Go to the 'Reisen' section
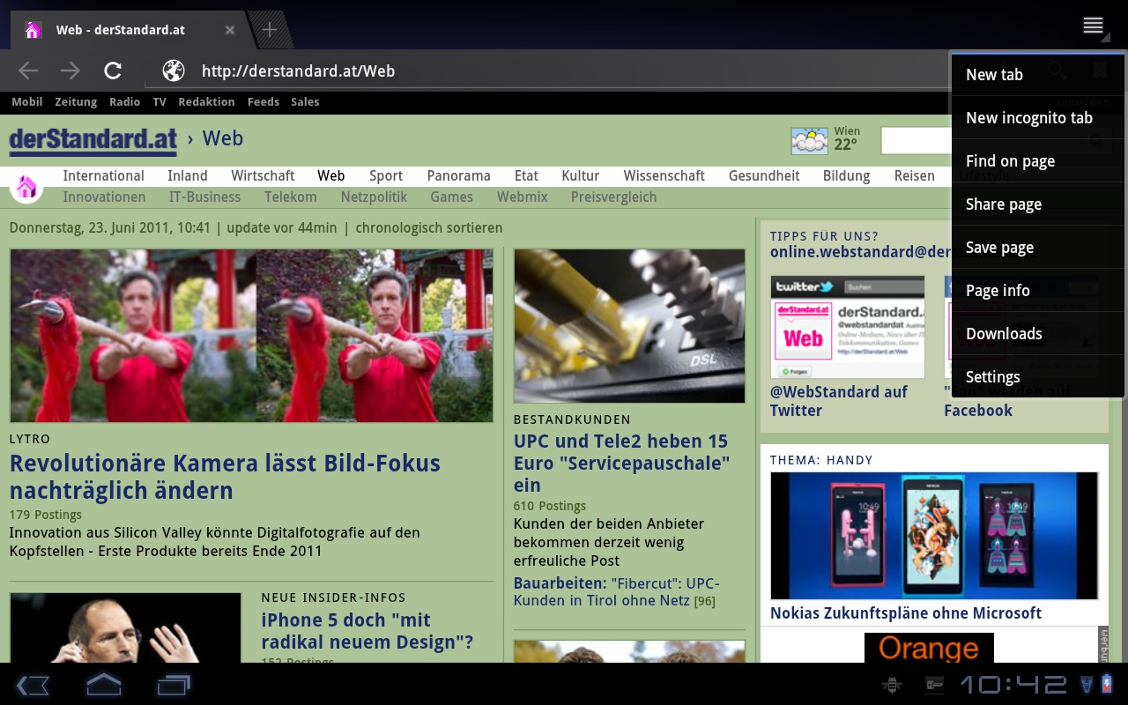The width and height of the screenshot is (1128, 705). (x=915, y=176)
